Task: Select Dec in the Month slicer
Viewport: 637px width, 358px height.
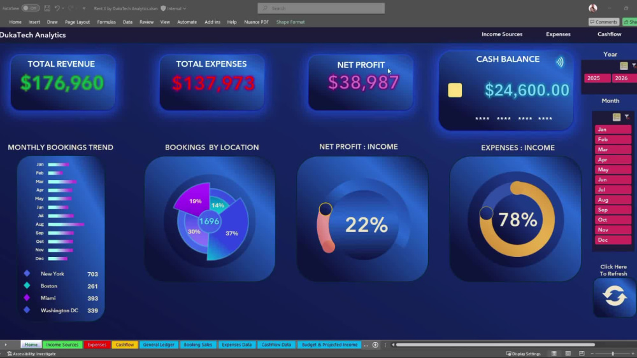Action: pyautogui.click(x=613, y=240)
